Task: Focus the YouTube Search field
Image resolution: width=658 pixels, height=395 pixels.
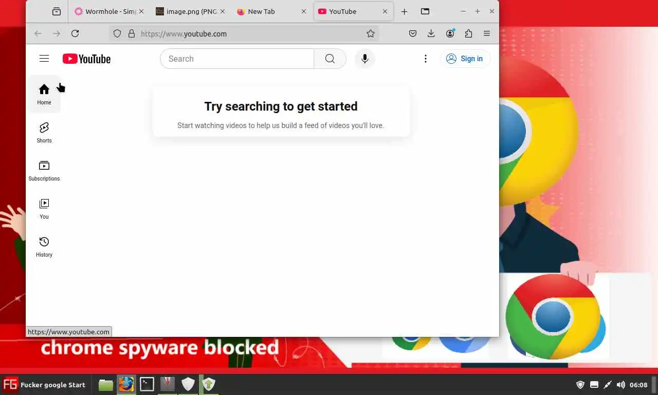Action: click(237, 59)
